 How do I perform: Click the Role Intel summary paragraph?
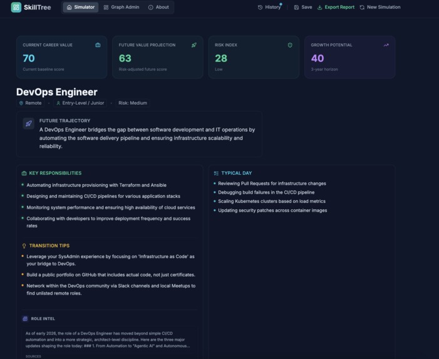tap(108, 340)
